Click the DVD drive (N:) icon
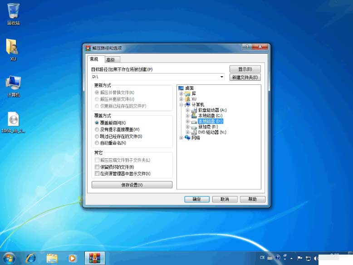The height and width of the screenshot is (265, 353). tap(194, 132)
